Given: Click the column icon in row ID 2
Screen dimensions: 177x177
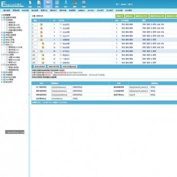Looking at the screenshot, I should point(42,28).
